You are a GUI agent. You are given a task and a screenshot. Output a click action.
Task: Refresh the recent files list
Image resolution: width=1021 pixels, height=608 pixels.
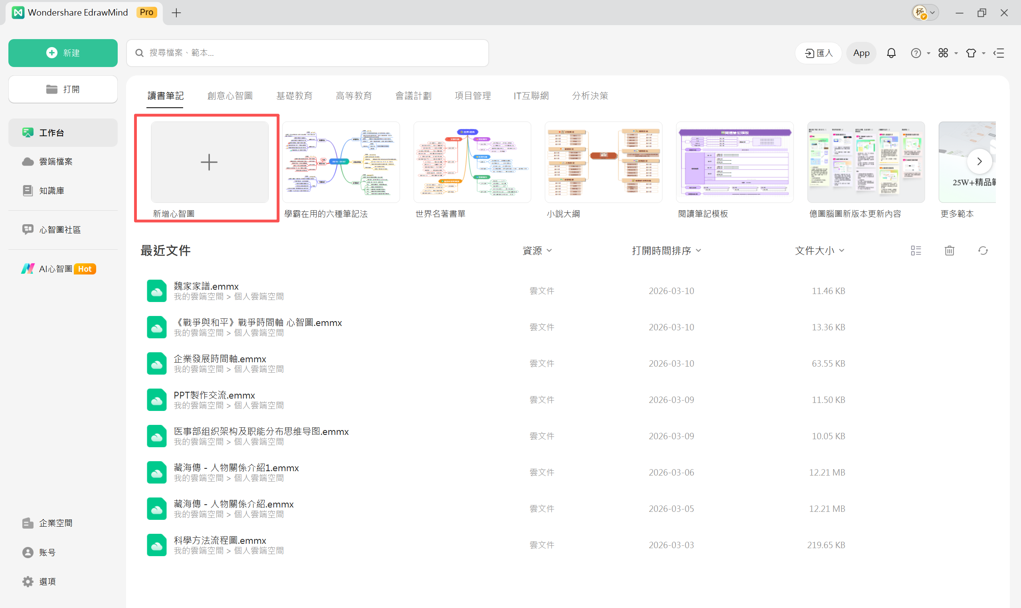tap(983, 250)
